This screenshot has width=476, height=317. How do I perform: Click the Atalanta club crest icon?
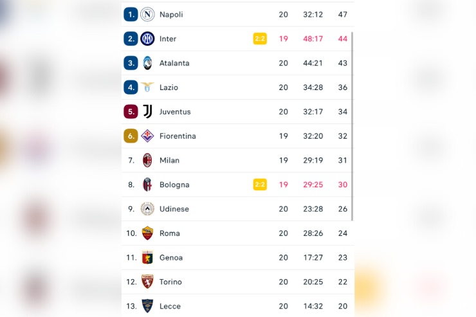click(148, 63)
